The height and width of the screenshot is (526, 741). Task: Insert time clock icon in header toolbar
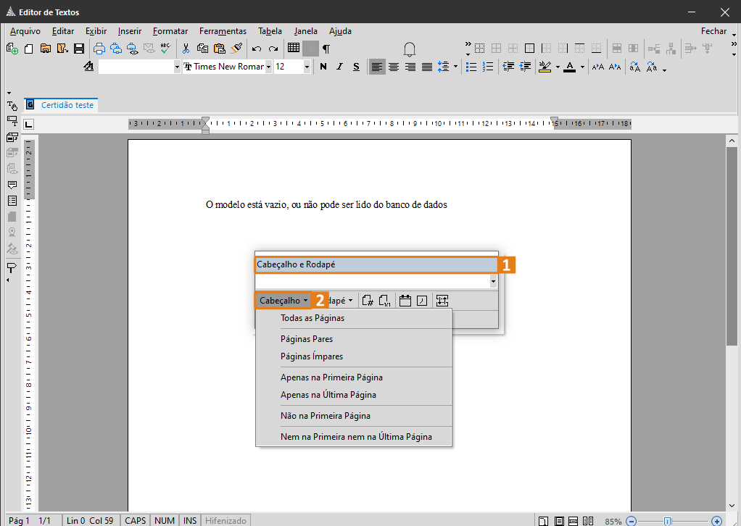(x=422, y=300)
